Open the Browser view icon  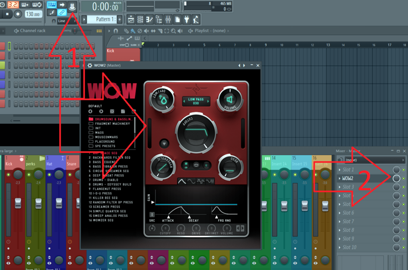(159, 19)
